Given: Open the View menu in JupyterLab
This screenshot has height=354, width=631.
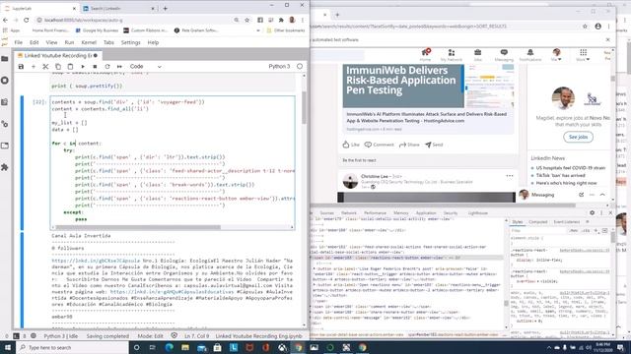Looking at the screenshot, I should tap(51, 42).
